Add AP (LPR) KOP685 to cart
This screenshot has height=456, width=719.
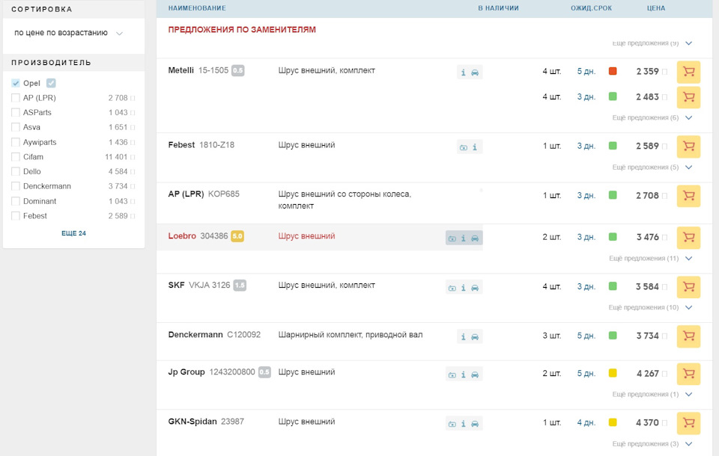point(688,196)
